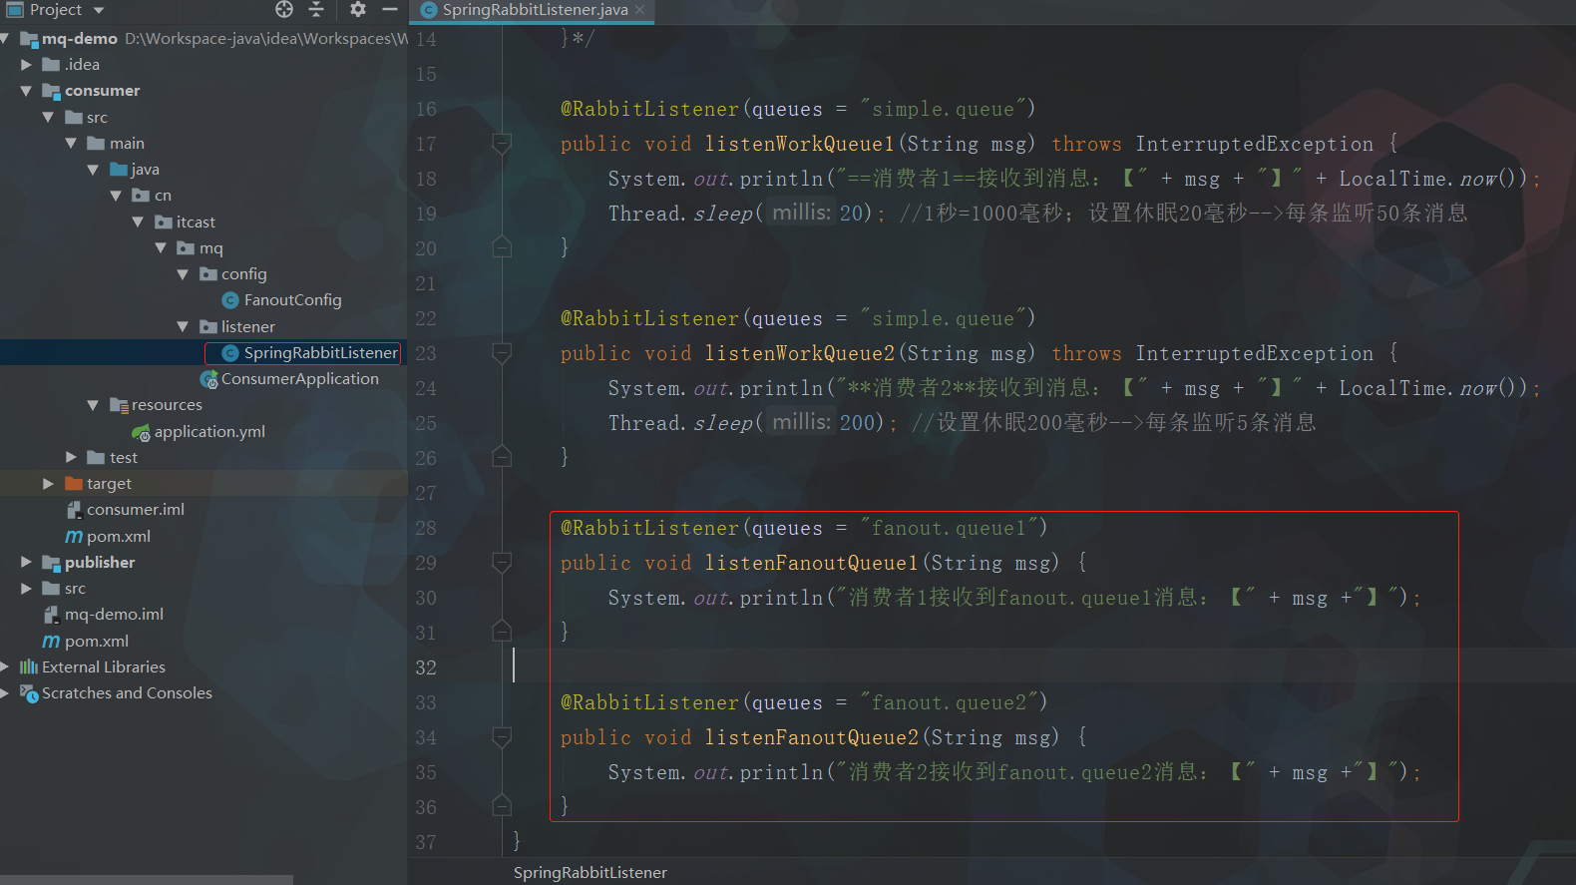Select SpringRabbitListener class in tree
Screen dimensions: 1576x885
321,353
